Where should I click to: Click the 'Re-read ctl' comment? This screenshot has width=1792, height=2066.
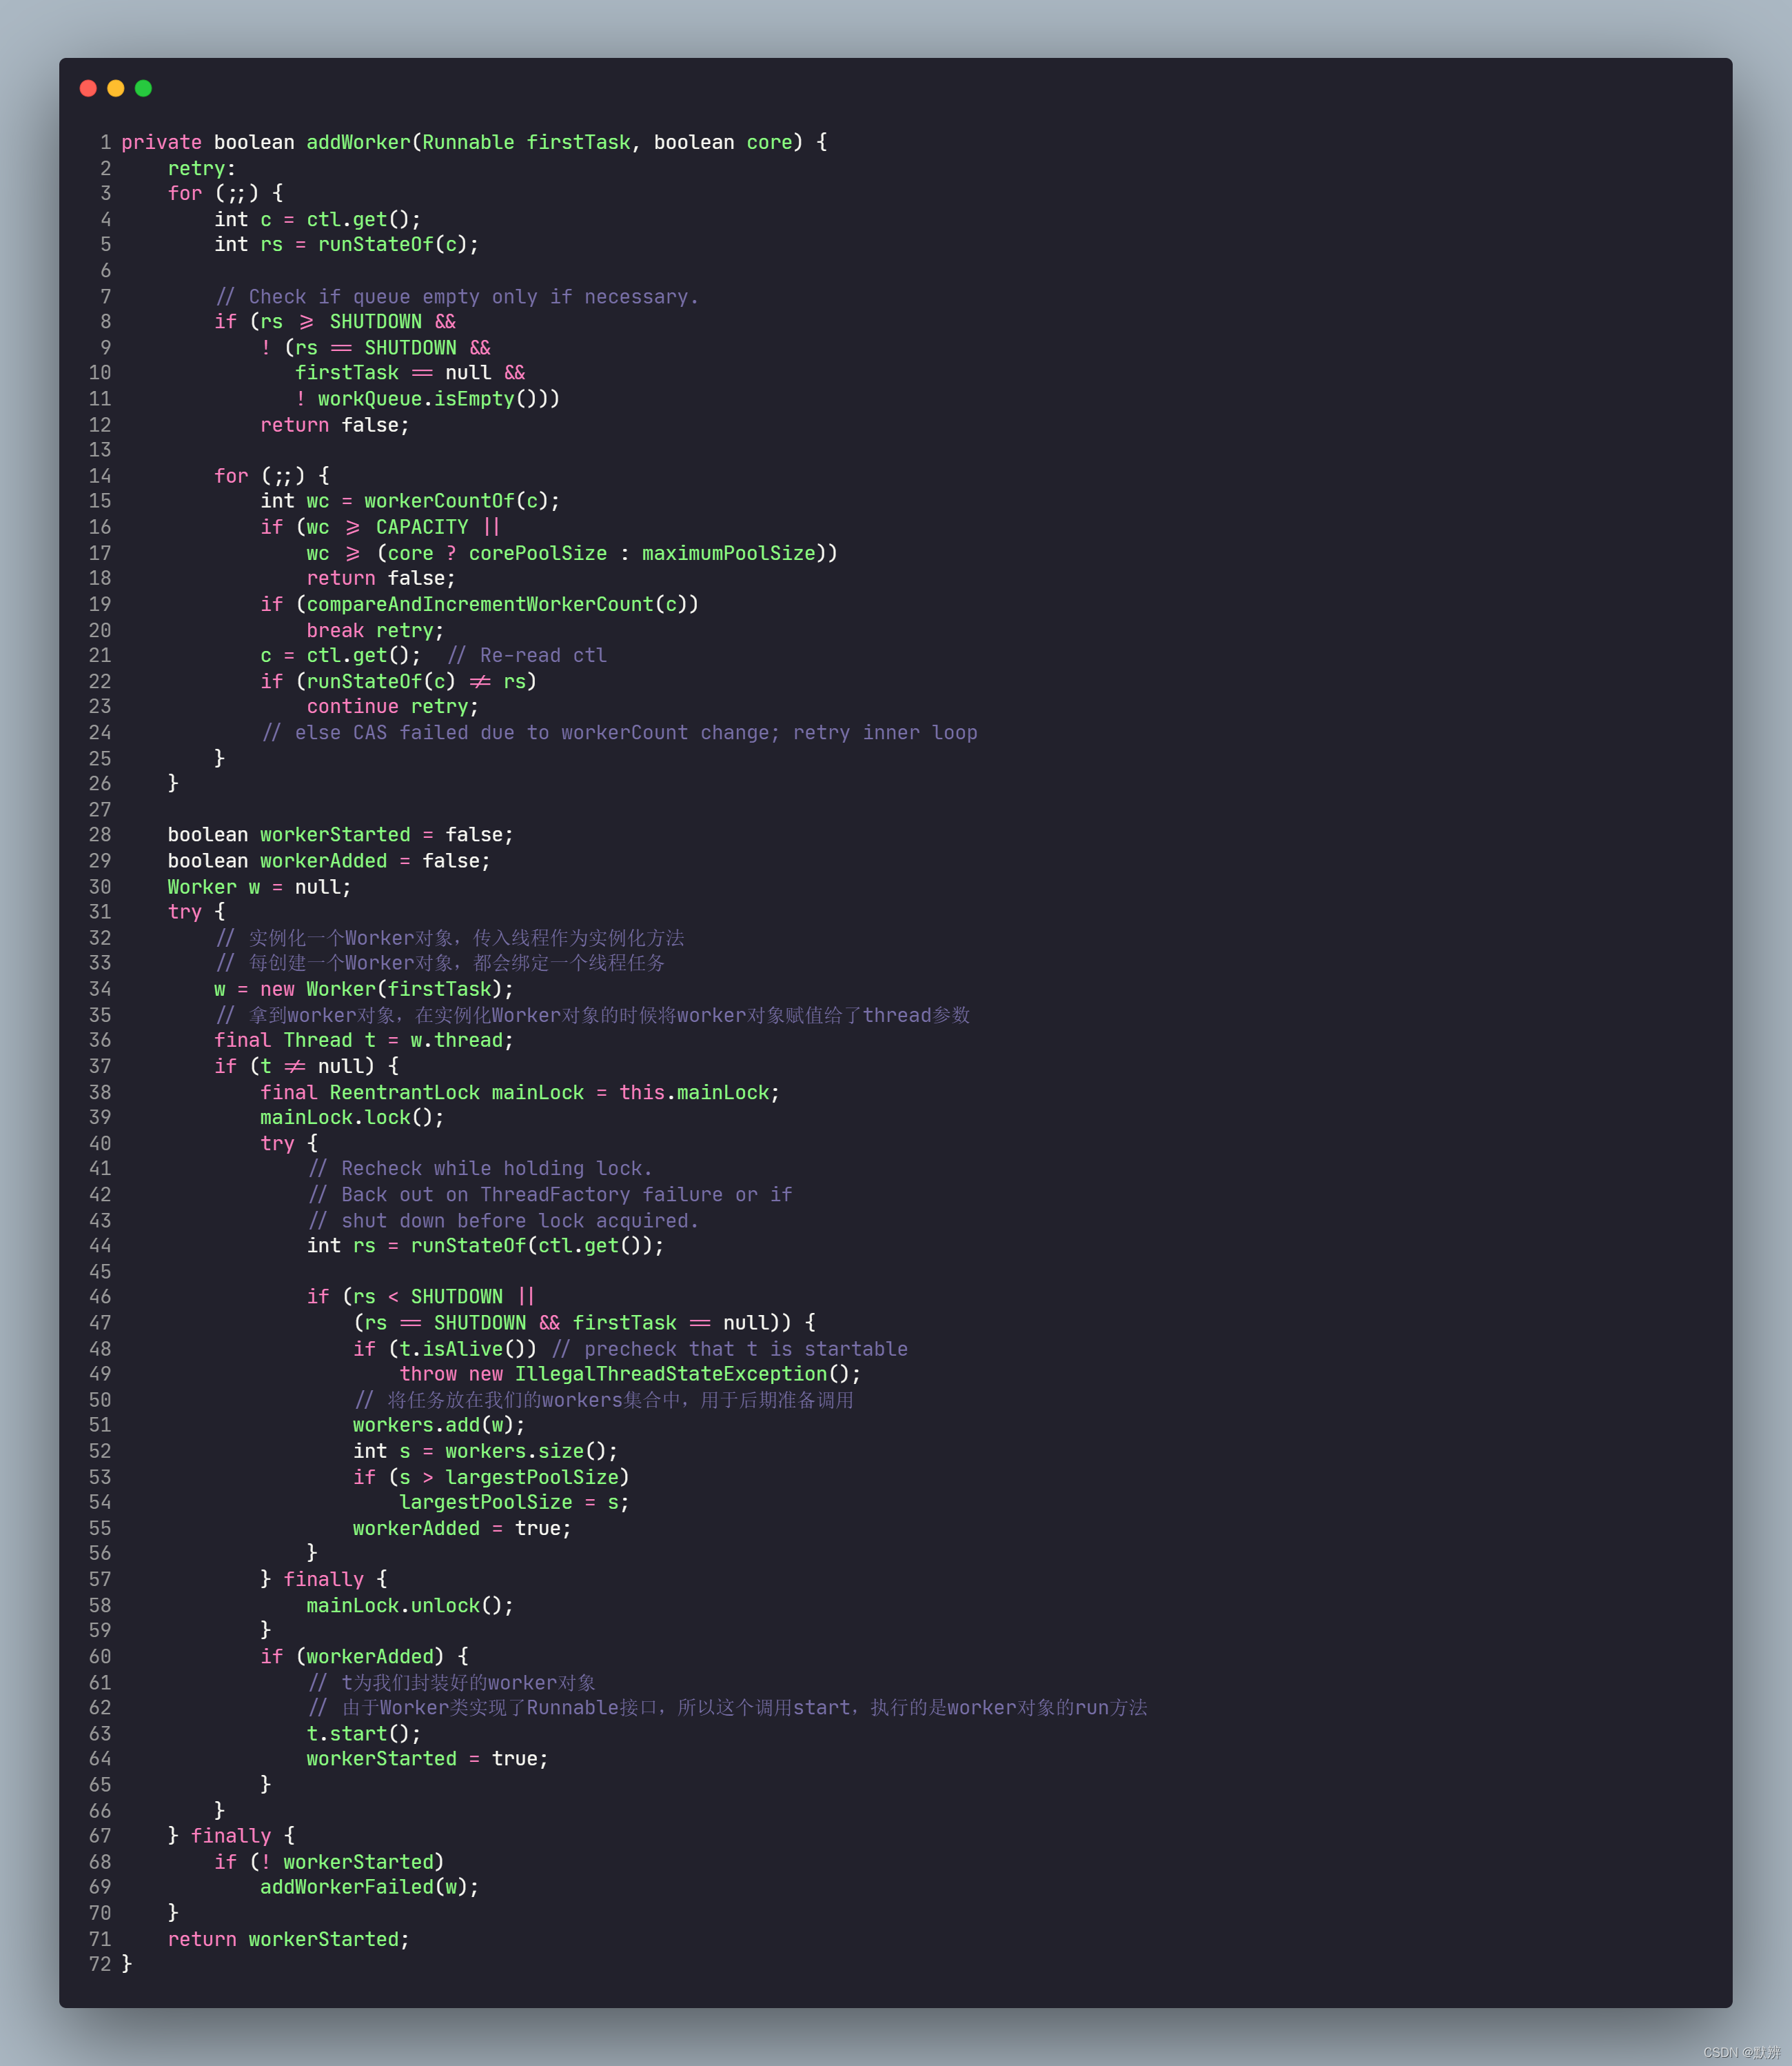point(527,655)
